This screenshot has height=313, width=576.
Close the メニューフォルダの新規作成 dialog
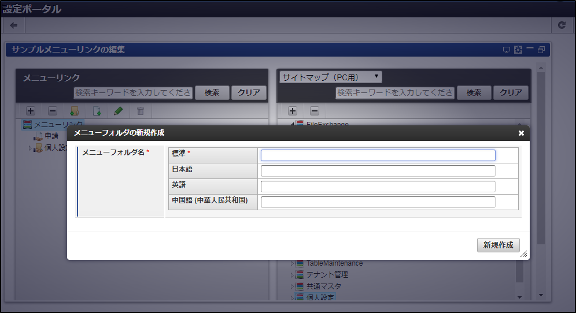pyautogui.click(x=521, y=133)
